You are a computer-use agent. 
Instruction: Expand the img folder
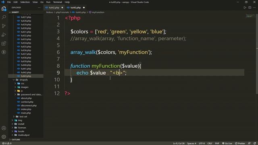pos(12,120)
